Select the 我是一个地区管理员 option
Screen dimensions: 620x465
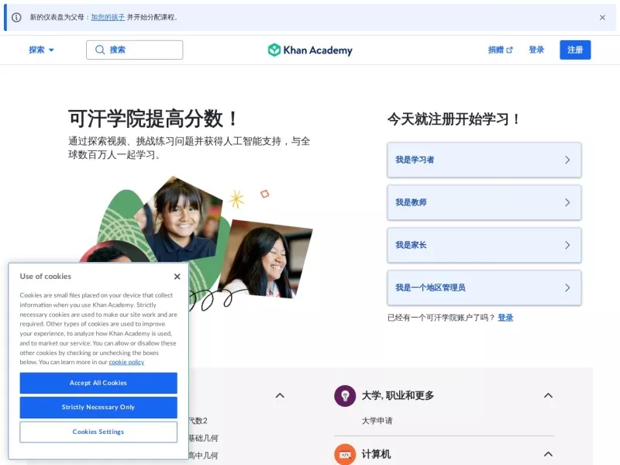[484, 288]
